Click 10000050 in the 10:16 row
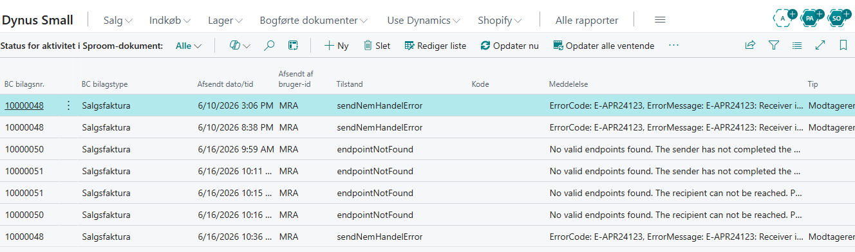This screenshot has height=252, width=855. point(24,215)
